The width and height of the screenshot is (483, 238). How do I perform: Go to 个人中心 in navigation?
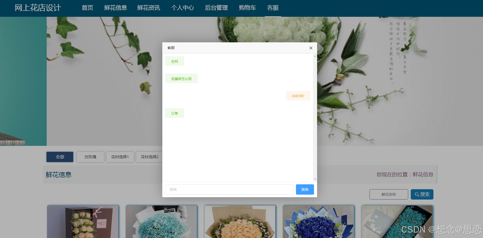point(182,8)
